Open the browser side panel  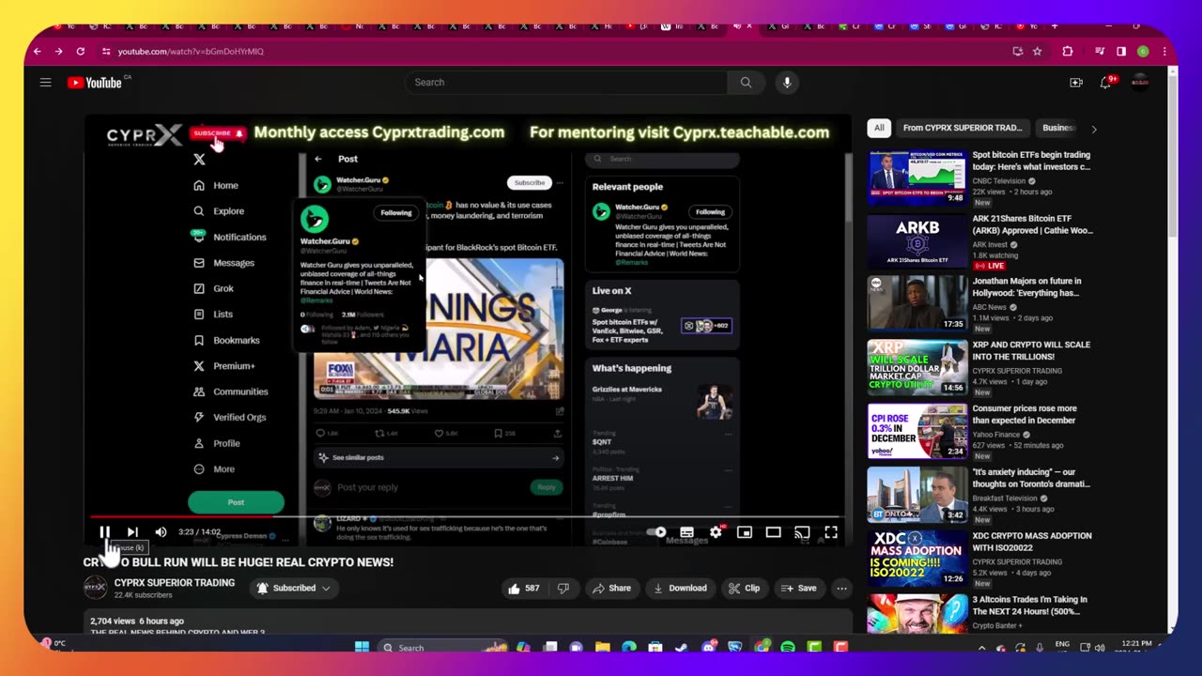pyautogui.click(x=1121, y=52)
